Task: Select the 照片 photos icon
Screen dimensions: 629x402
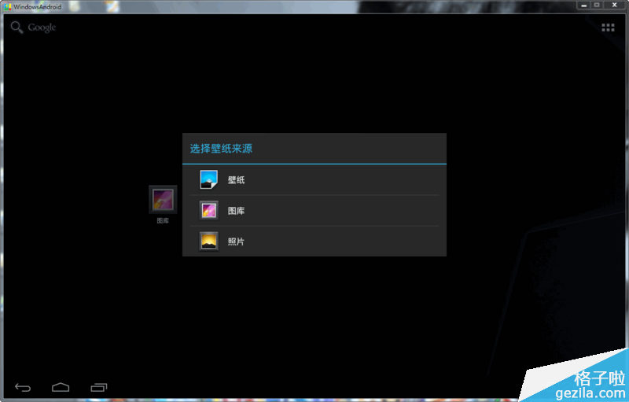Action: [x=209, y=241]
